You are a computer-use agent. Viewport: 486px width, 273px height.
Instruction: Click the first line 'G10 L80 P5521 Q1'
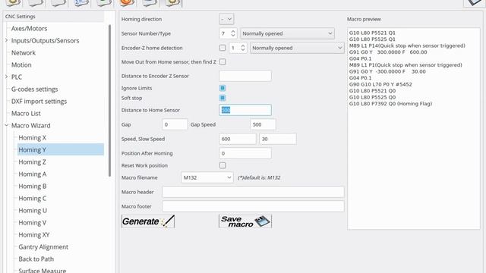(x=372, y=33)
